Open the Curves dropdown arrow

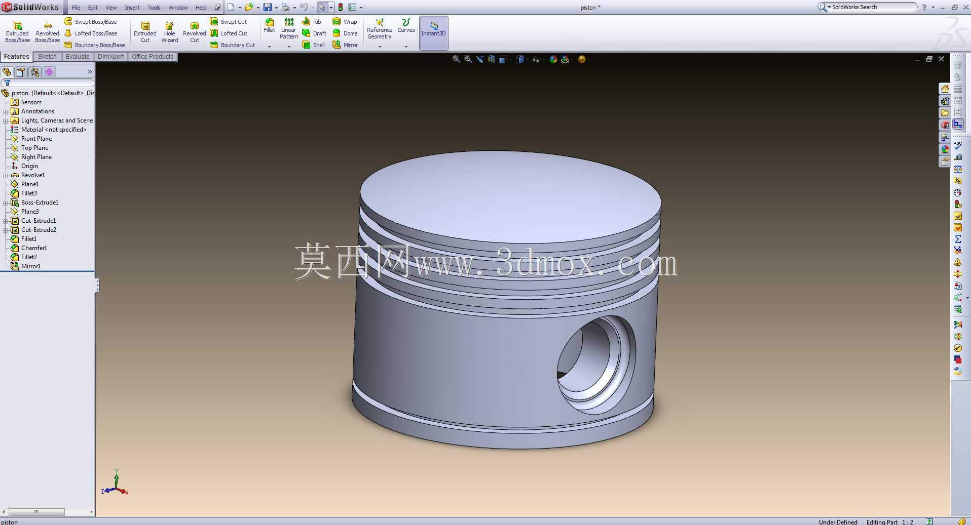[x=406, y=47]
